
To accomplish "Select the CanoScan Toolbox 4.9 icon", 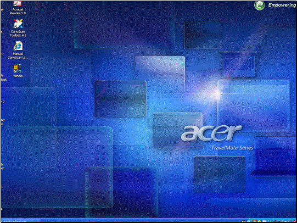I will coord(18,24).
